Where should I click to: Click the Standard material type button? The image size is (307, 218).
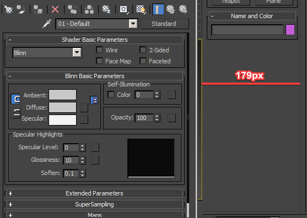click(164, 24)
